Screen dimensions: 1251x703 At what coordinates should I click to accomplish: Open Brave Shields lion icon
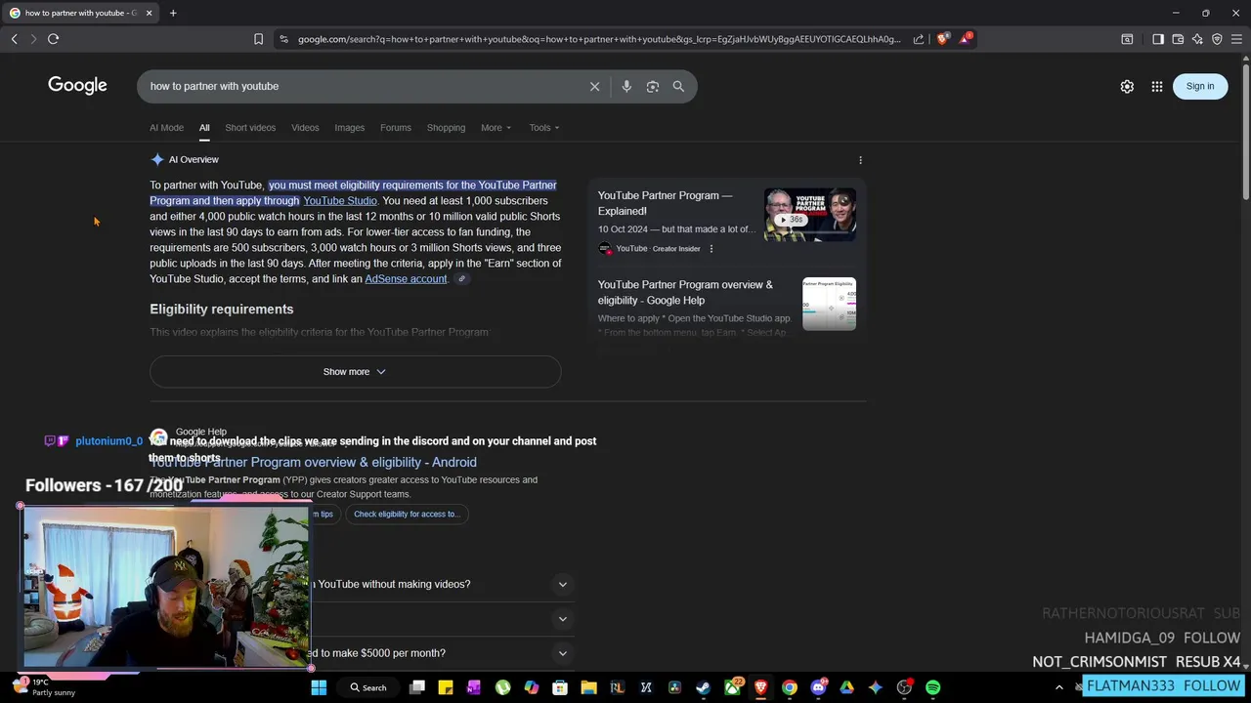(x=942, y=39)
